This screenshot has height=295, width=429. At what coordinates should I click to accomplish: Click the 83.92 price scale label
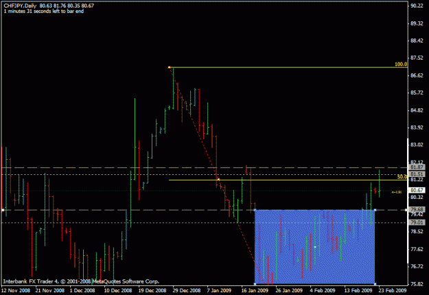(x=417, y=128)
